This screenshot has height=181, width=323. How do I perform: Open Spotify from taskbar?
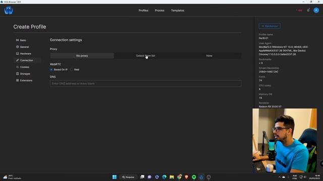194,177
